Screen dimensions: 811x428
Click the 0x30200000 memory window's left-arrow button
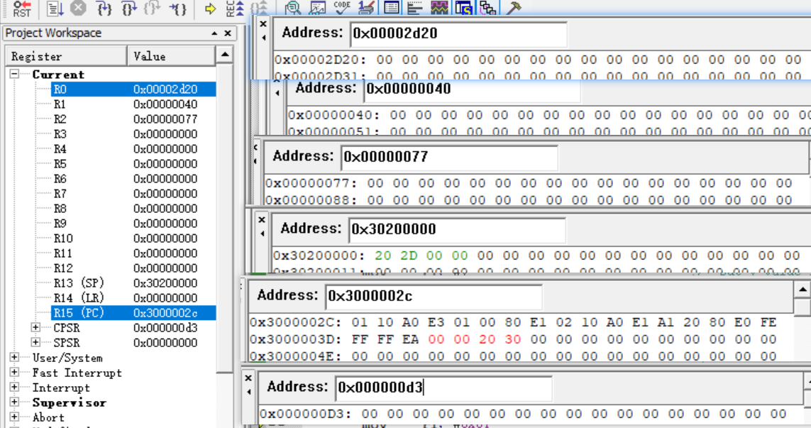coord(262,234)
